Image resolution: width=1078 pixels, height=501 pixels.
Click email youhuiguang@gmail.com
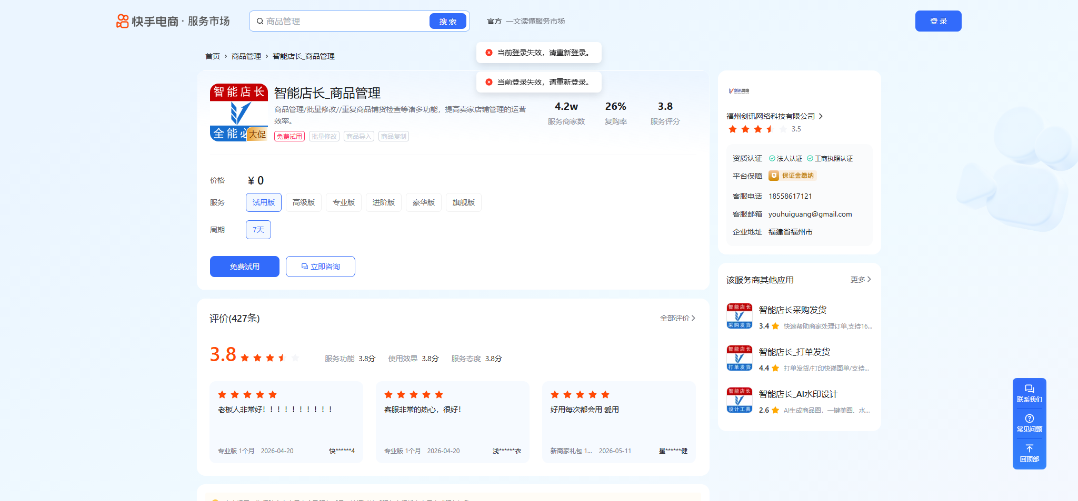pos(810,214)
